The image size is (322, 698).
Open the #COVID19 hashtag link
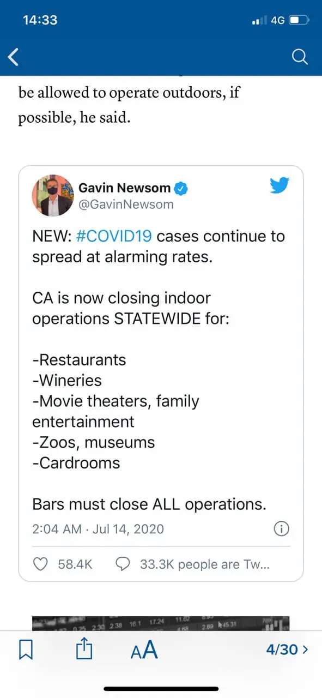113,236
